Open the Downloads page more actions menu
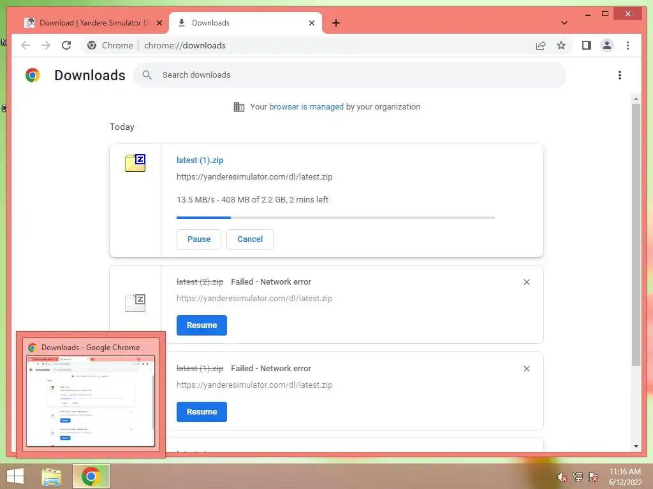The image size is (653, 489). [x=620, y=75]
